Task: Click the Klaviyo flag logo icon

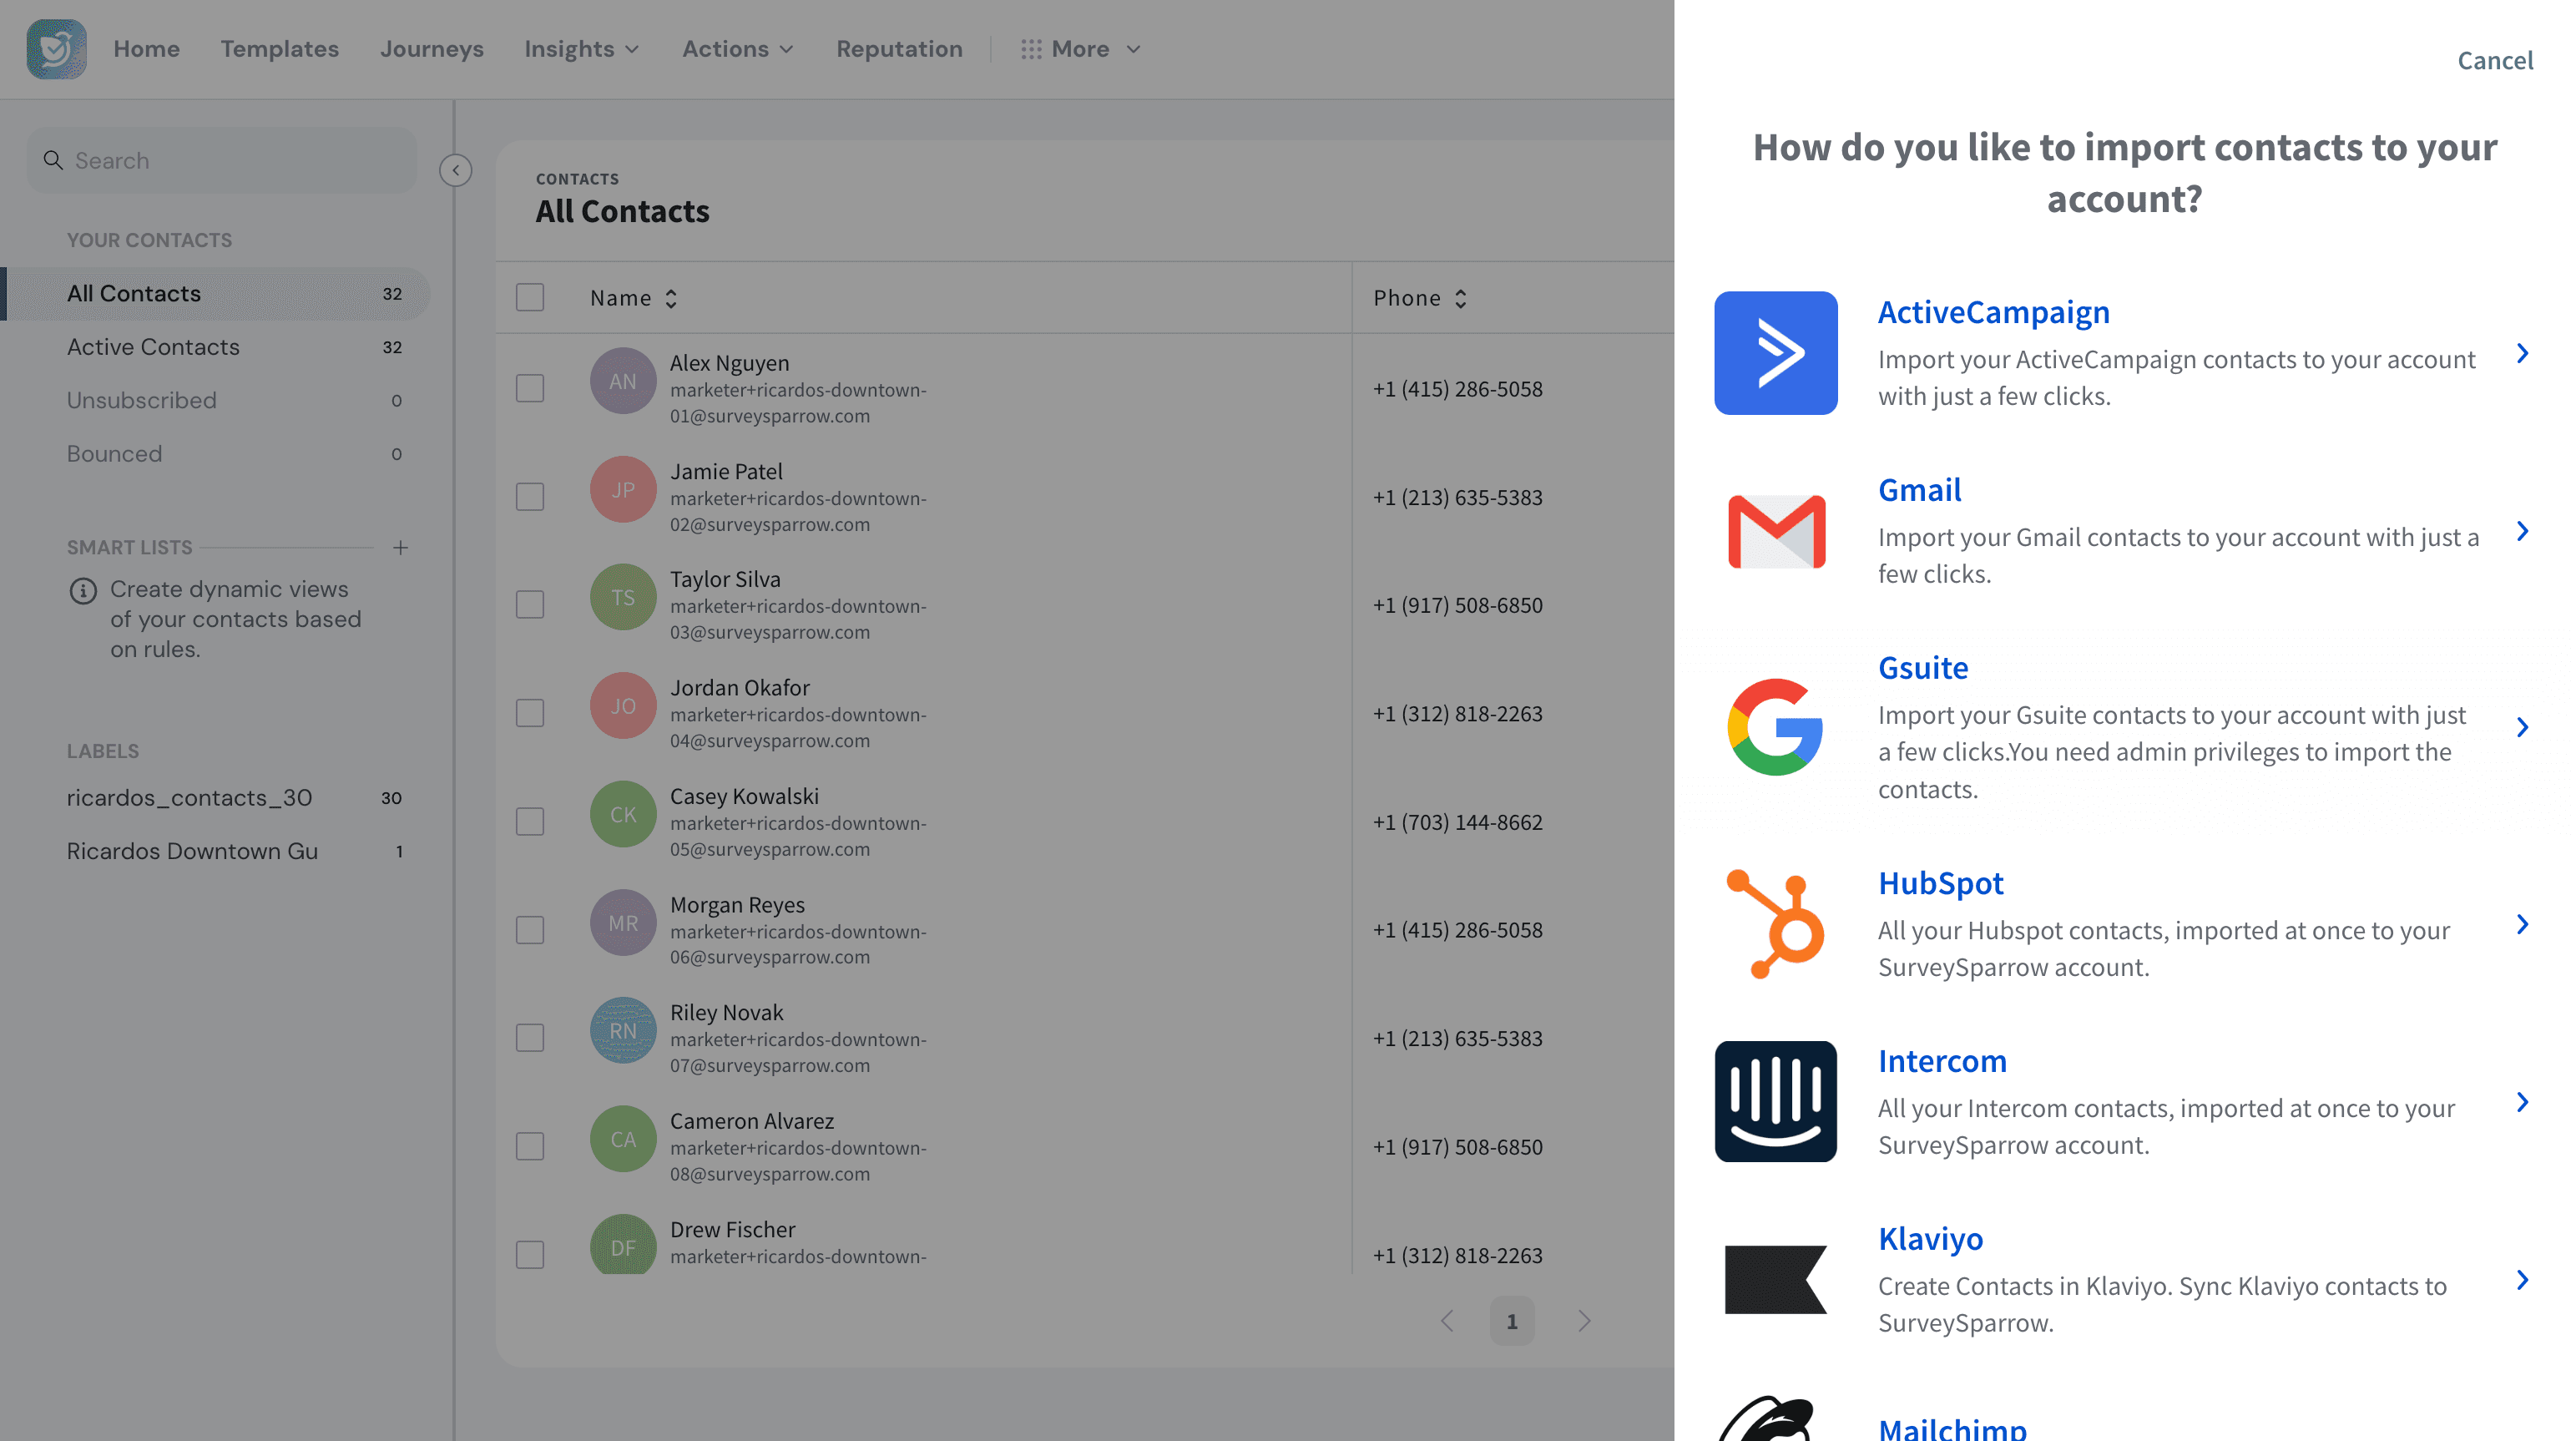Action: pos(1775,1279)
